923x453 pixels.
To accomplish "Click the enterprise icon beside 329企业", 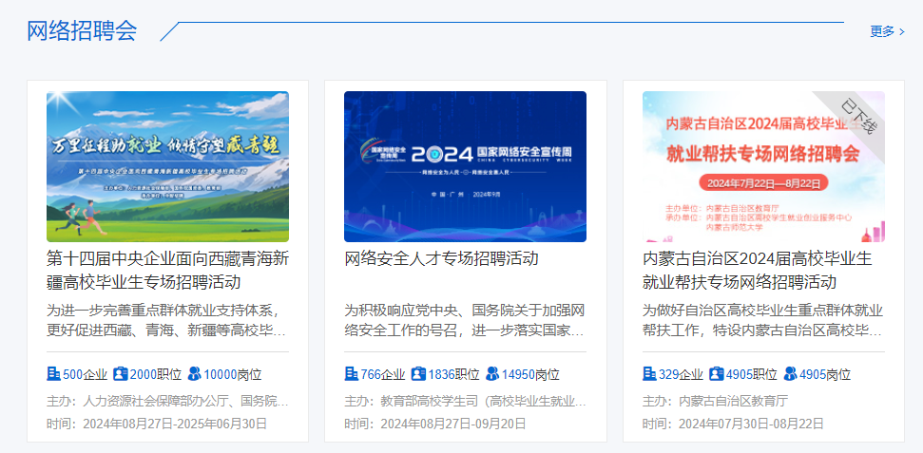I will point(649,373).
